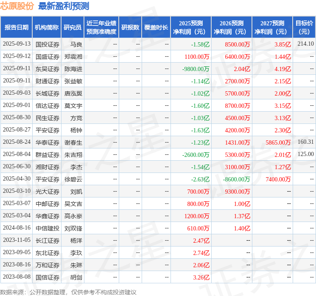Screen dimensions: 316x296
Task: Click the 目标价 column header
Action: [304, 27]
